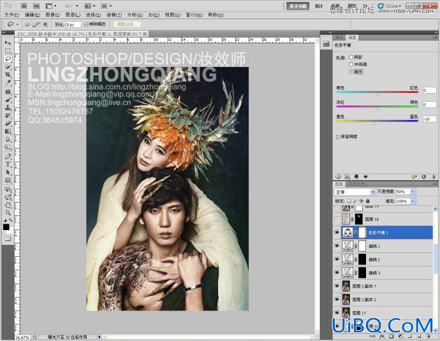Select the Eyedropper tool

[8, 82]
